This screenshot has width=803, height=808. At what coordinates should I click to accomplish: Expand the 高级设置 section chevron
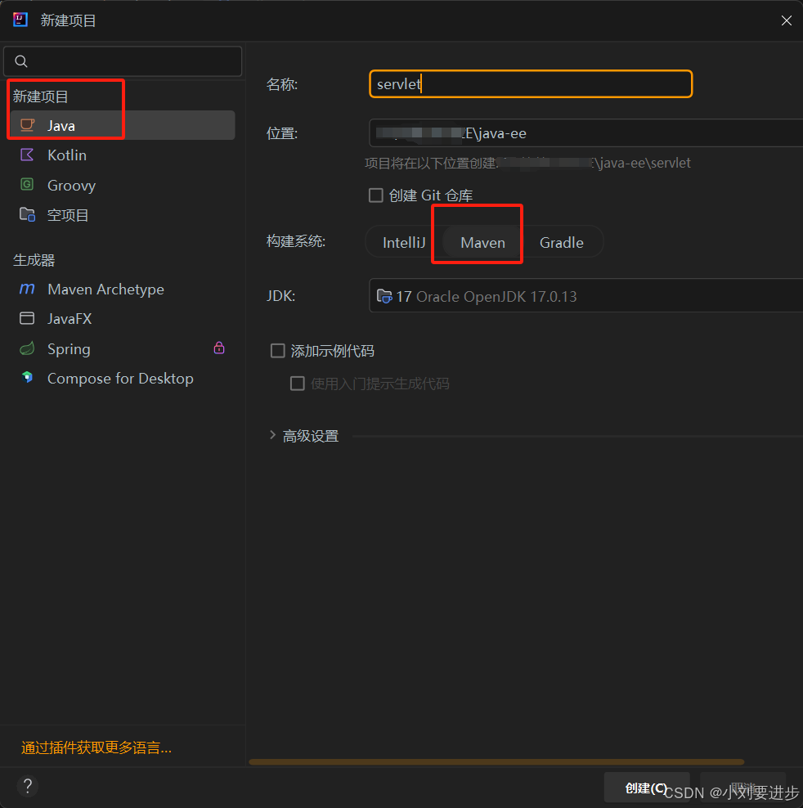[x=272, y=435]
